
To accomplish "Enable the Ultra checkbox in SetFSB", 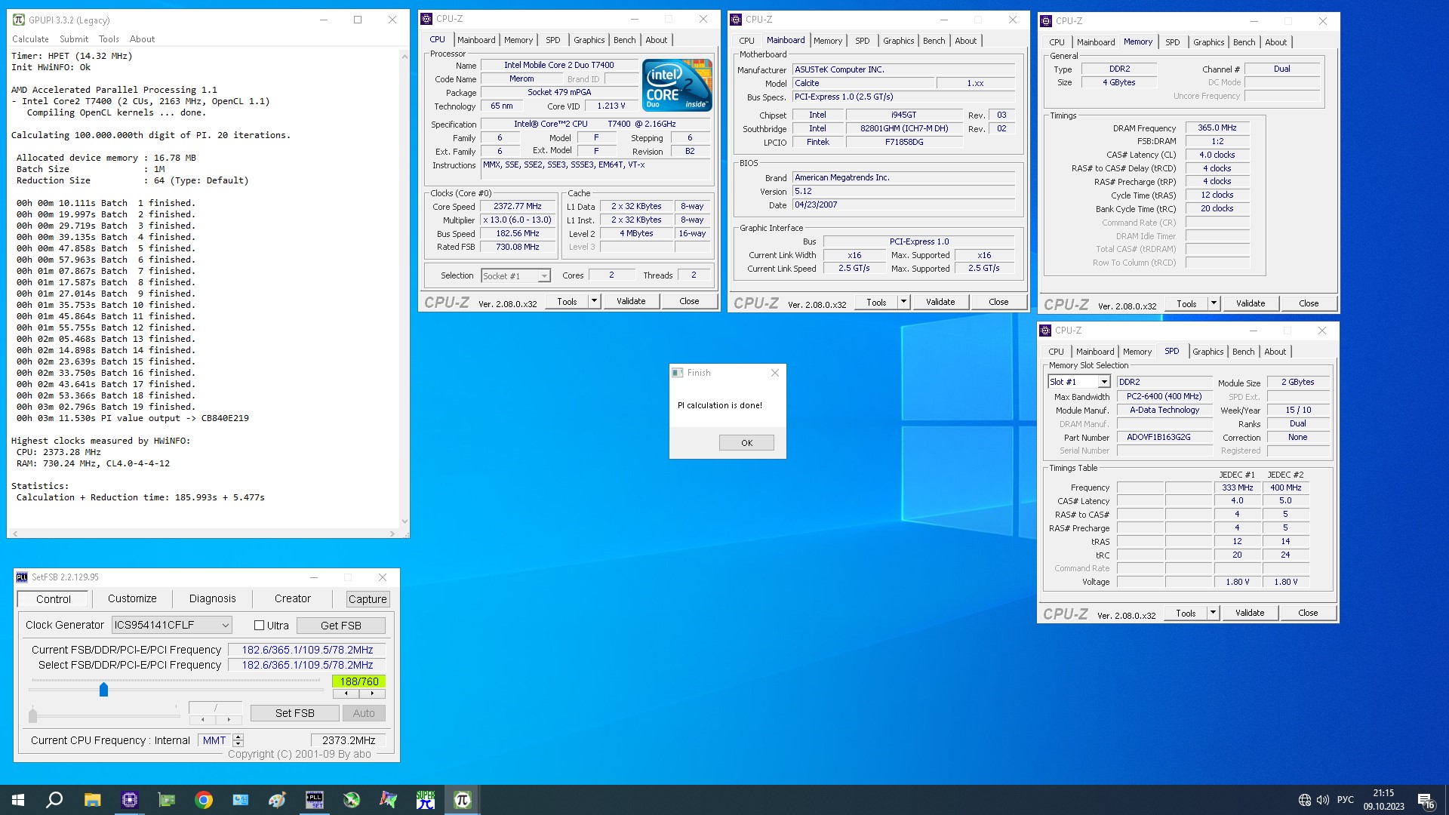I will [259, 626].
